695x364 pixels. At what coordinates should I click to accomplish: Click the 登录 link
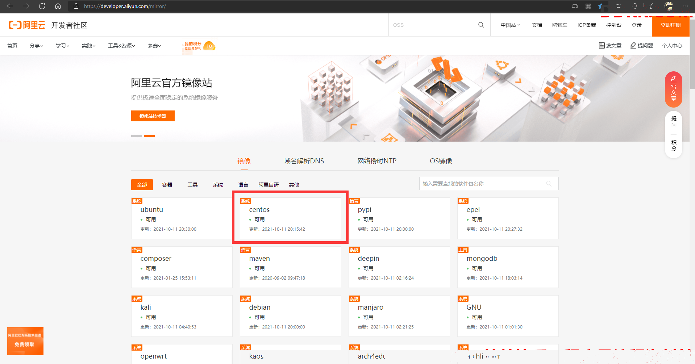pyautogui.click(x=637, y=25)
